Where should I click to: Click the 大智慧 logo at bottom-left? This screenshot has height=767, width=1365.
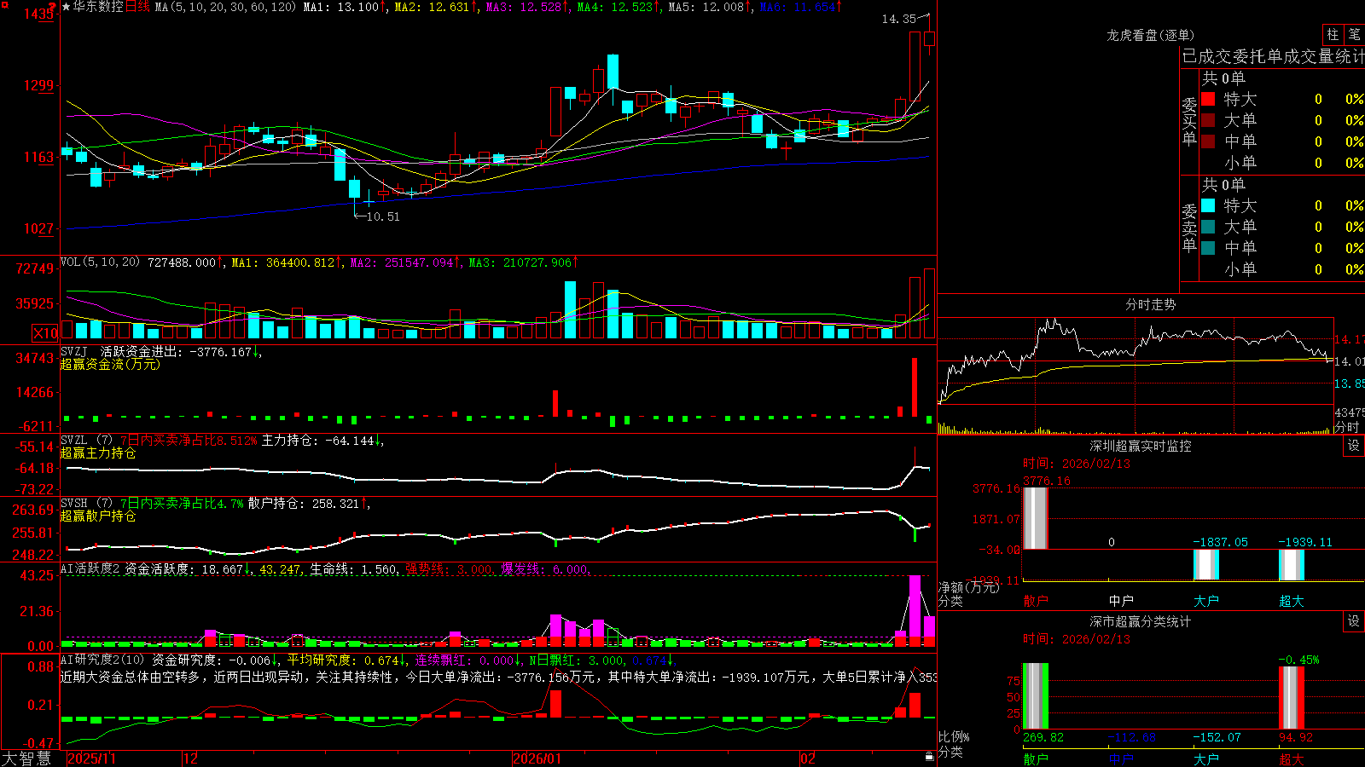pyautogui.click(x=26, y=758)
